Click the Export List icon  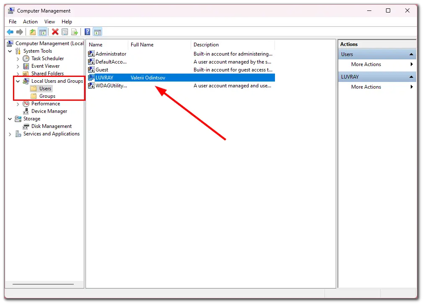(74, 32)
